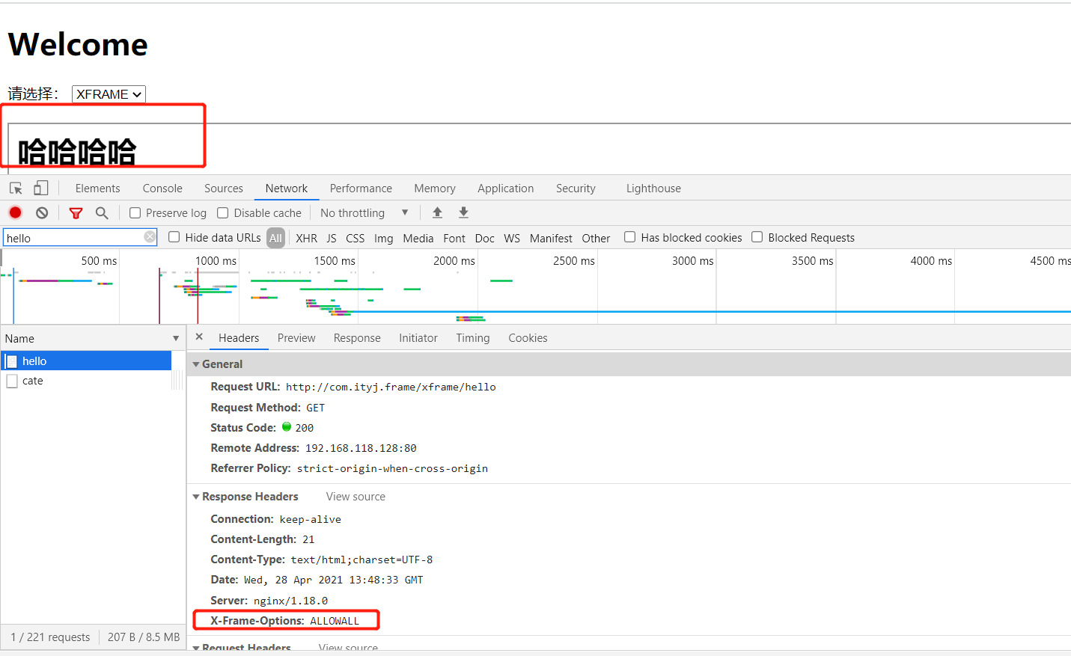1071x656 pixels.
Task: Open the No throttling dropdown
Action: pyautogui.click(x=364, y=212)
